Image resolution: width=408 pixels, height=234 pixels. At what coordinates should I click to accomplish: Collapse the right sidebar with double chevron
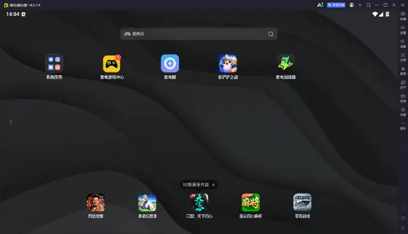402,5
